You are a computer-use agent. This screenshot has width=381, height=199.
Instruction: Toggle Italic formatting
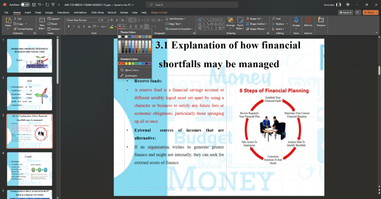(74, 27)
